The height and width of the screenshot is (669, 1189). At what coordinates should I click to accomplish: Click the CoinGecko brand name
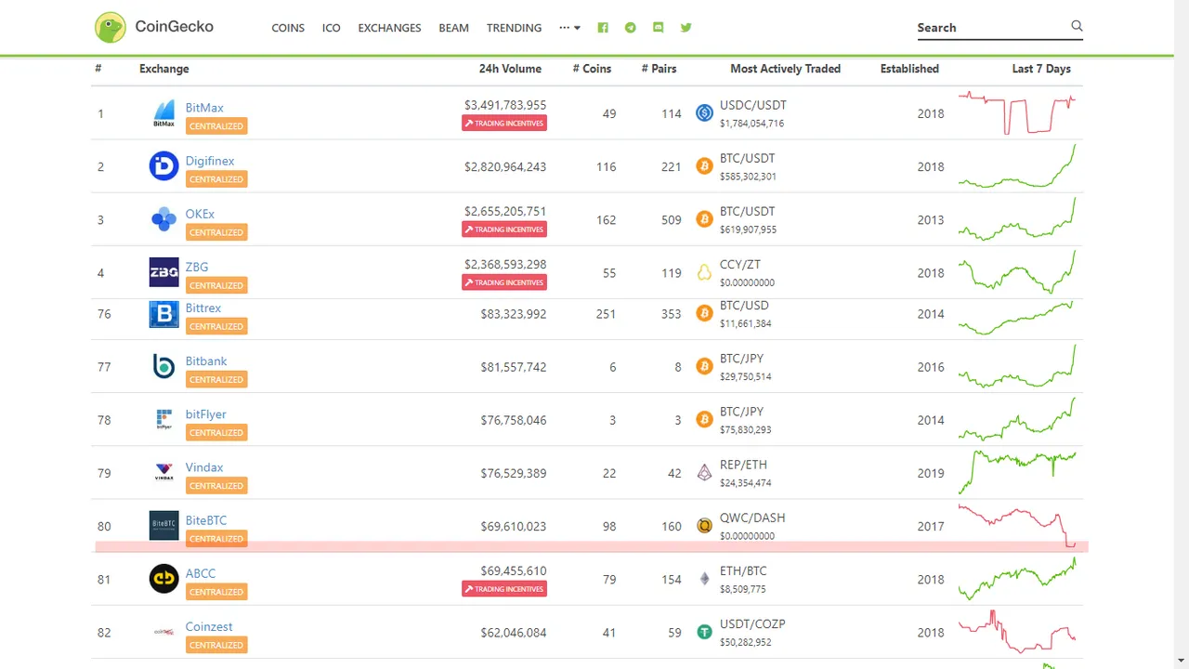pyautogui.click(x=175, y=26)
